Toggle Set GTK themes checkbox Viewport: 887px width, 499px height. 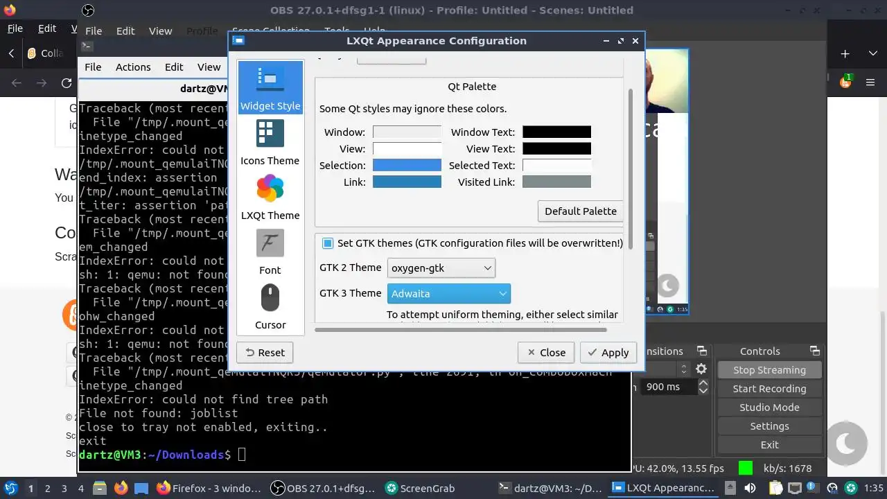pyautogui.click(x=328, y=243)
